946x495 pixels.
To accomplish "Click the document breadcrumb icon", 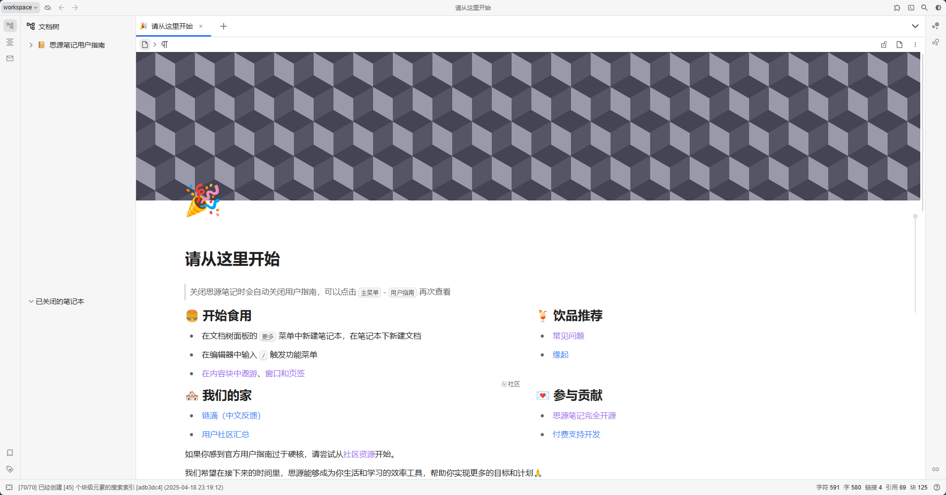I will (144, 45).
